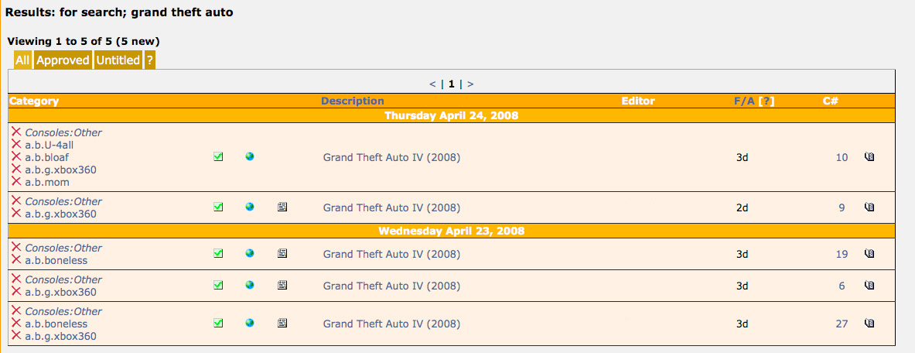Screen dimensions: 915x353
Task: Switch to the Approved tab
Action: click(x=63, y=60)
